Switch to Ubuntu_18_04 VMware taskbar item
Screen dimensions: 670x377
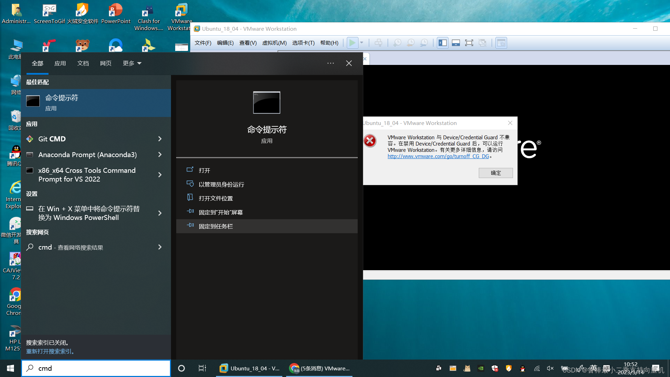point(250,368)
